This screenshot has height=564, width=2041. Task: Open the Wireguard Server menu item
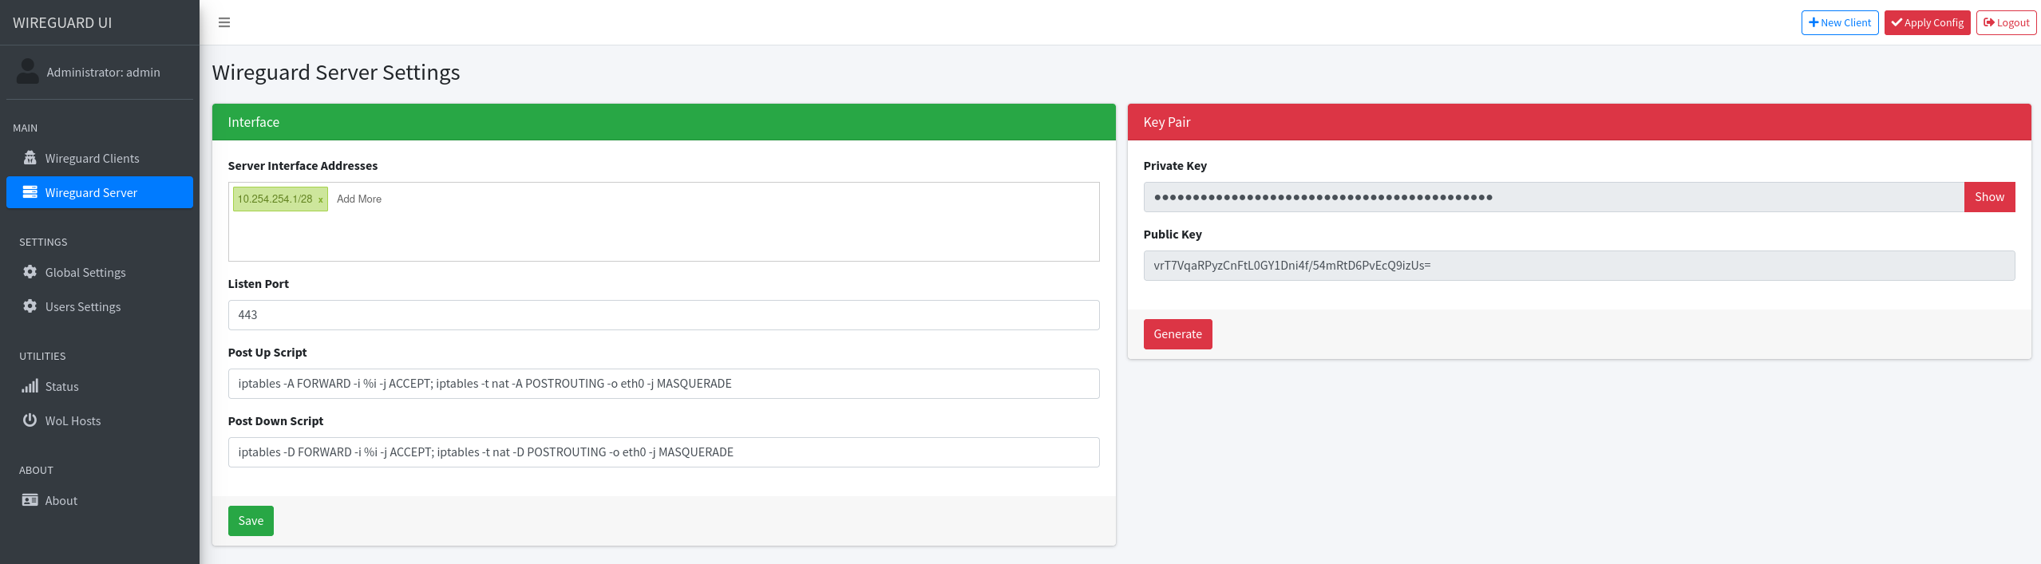[91, 192]
